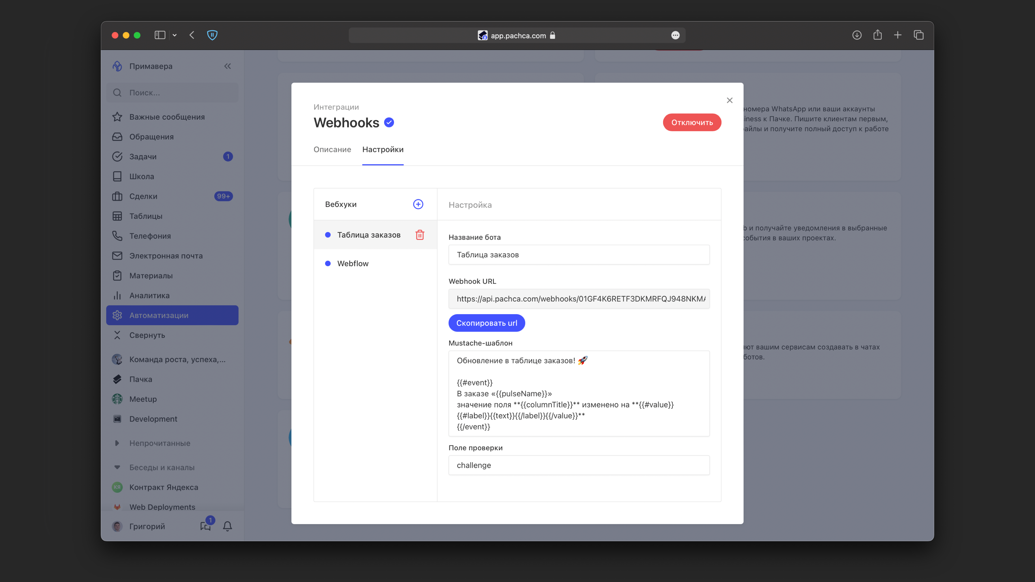Close the Webhooks integration dialog

pos(729,100)
